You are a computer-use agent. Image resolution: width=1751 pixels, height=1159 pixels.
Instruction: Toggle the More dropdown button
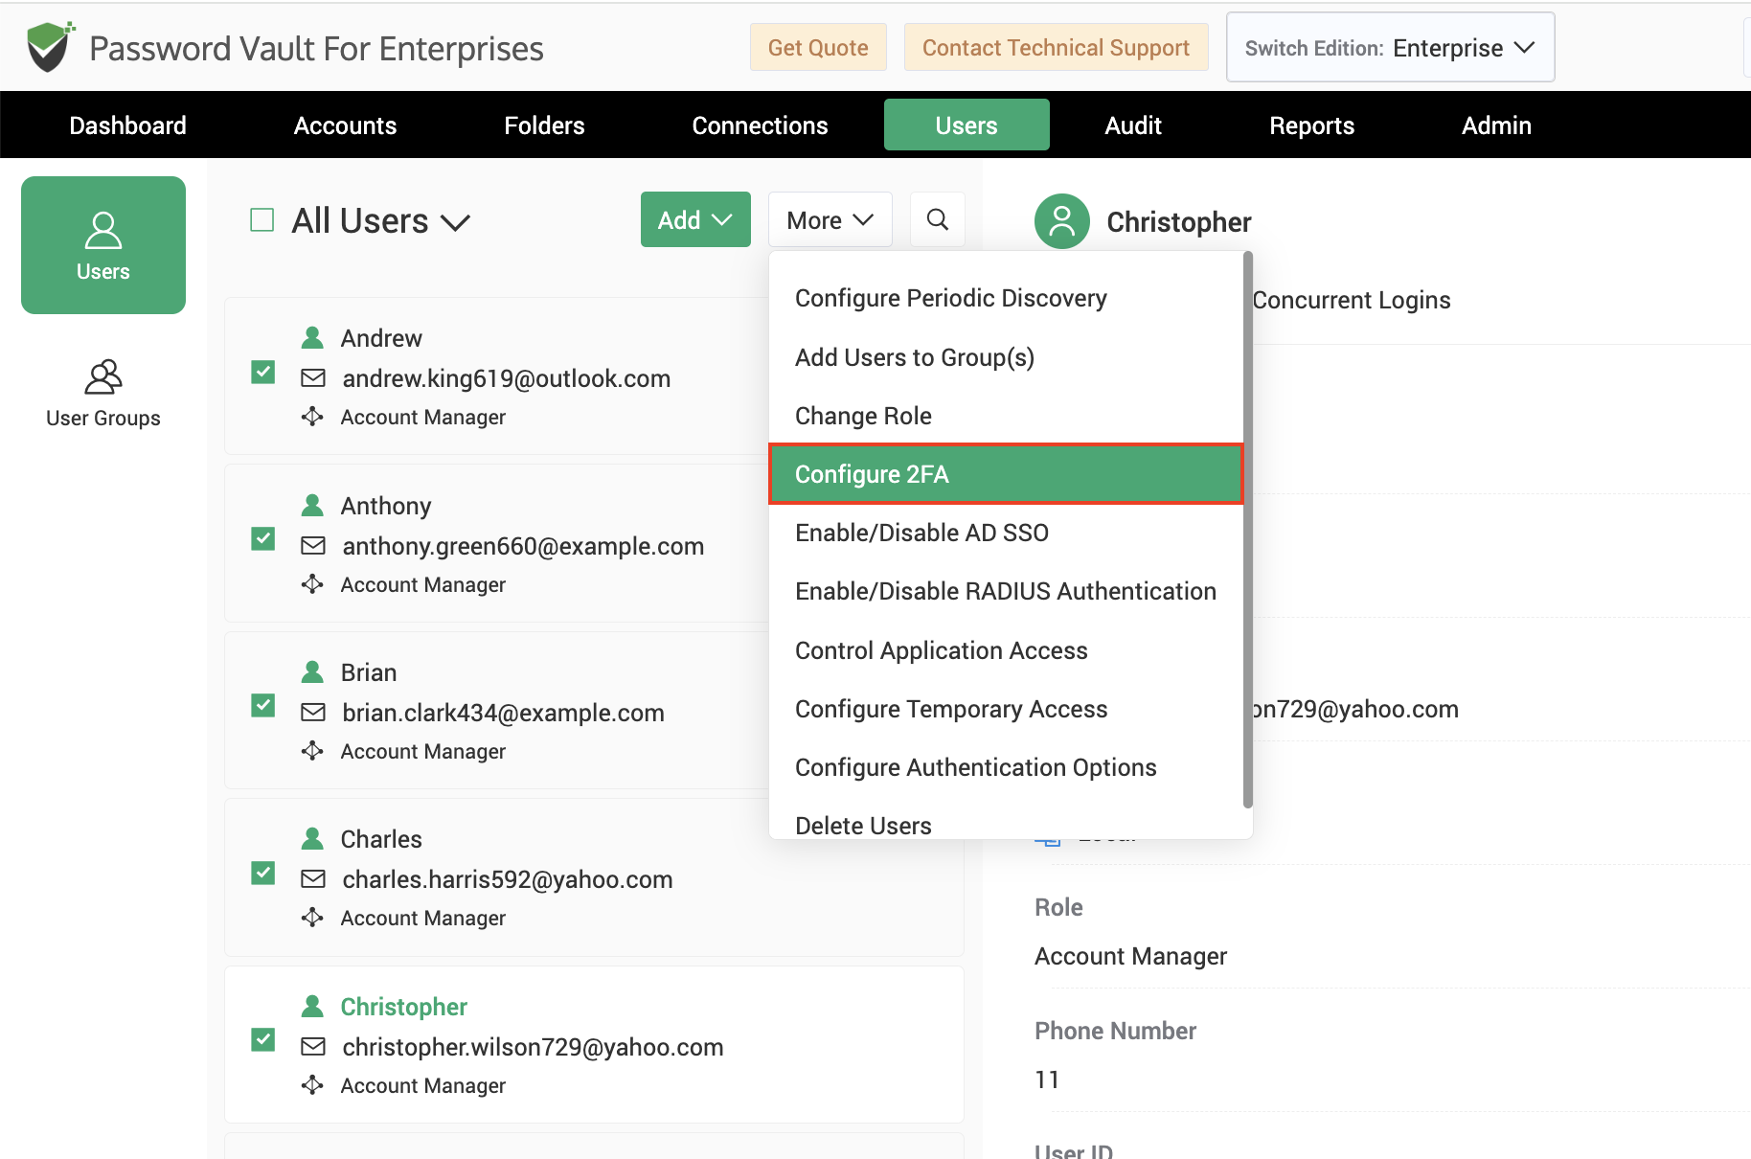pyautogui.click(x=830, y=219)
